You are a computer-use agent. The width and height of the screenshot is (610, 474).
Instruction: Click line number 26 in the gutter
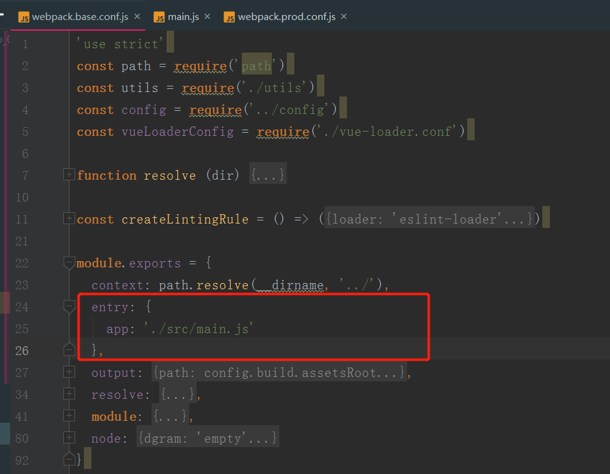pyautogui.click(x=22, y=351)
